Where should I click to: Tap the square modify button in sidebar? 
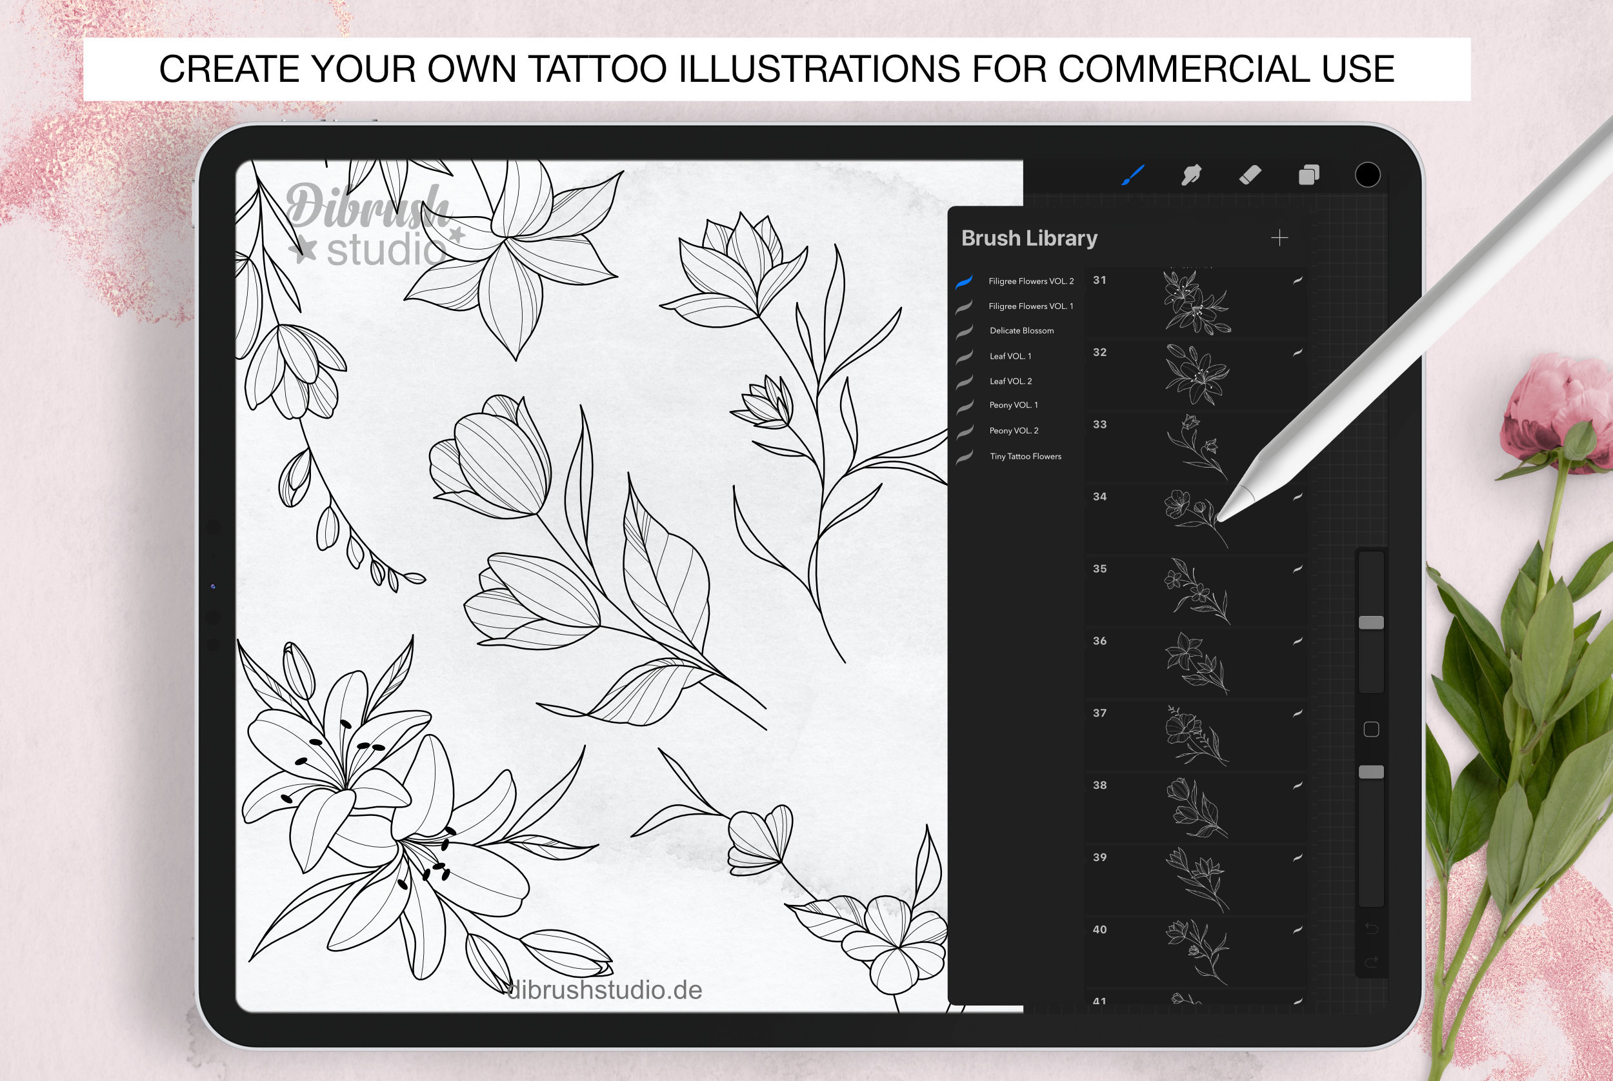pyautogui.click(x=1371, y=729)
